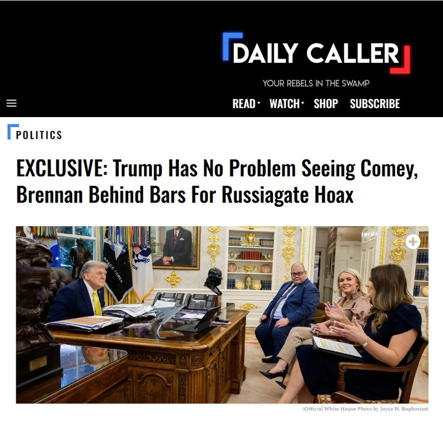The width and height of the screenshot is (443, 422).
Task: Click the Daily Caller logo
Action: pyautogui.click(x=316, y=53)
